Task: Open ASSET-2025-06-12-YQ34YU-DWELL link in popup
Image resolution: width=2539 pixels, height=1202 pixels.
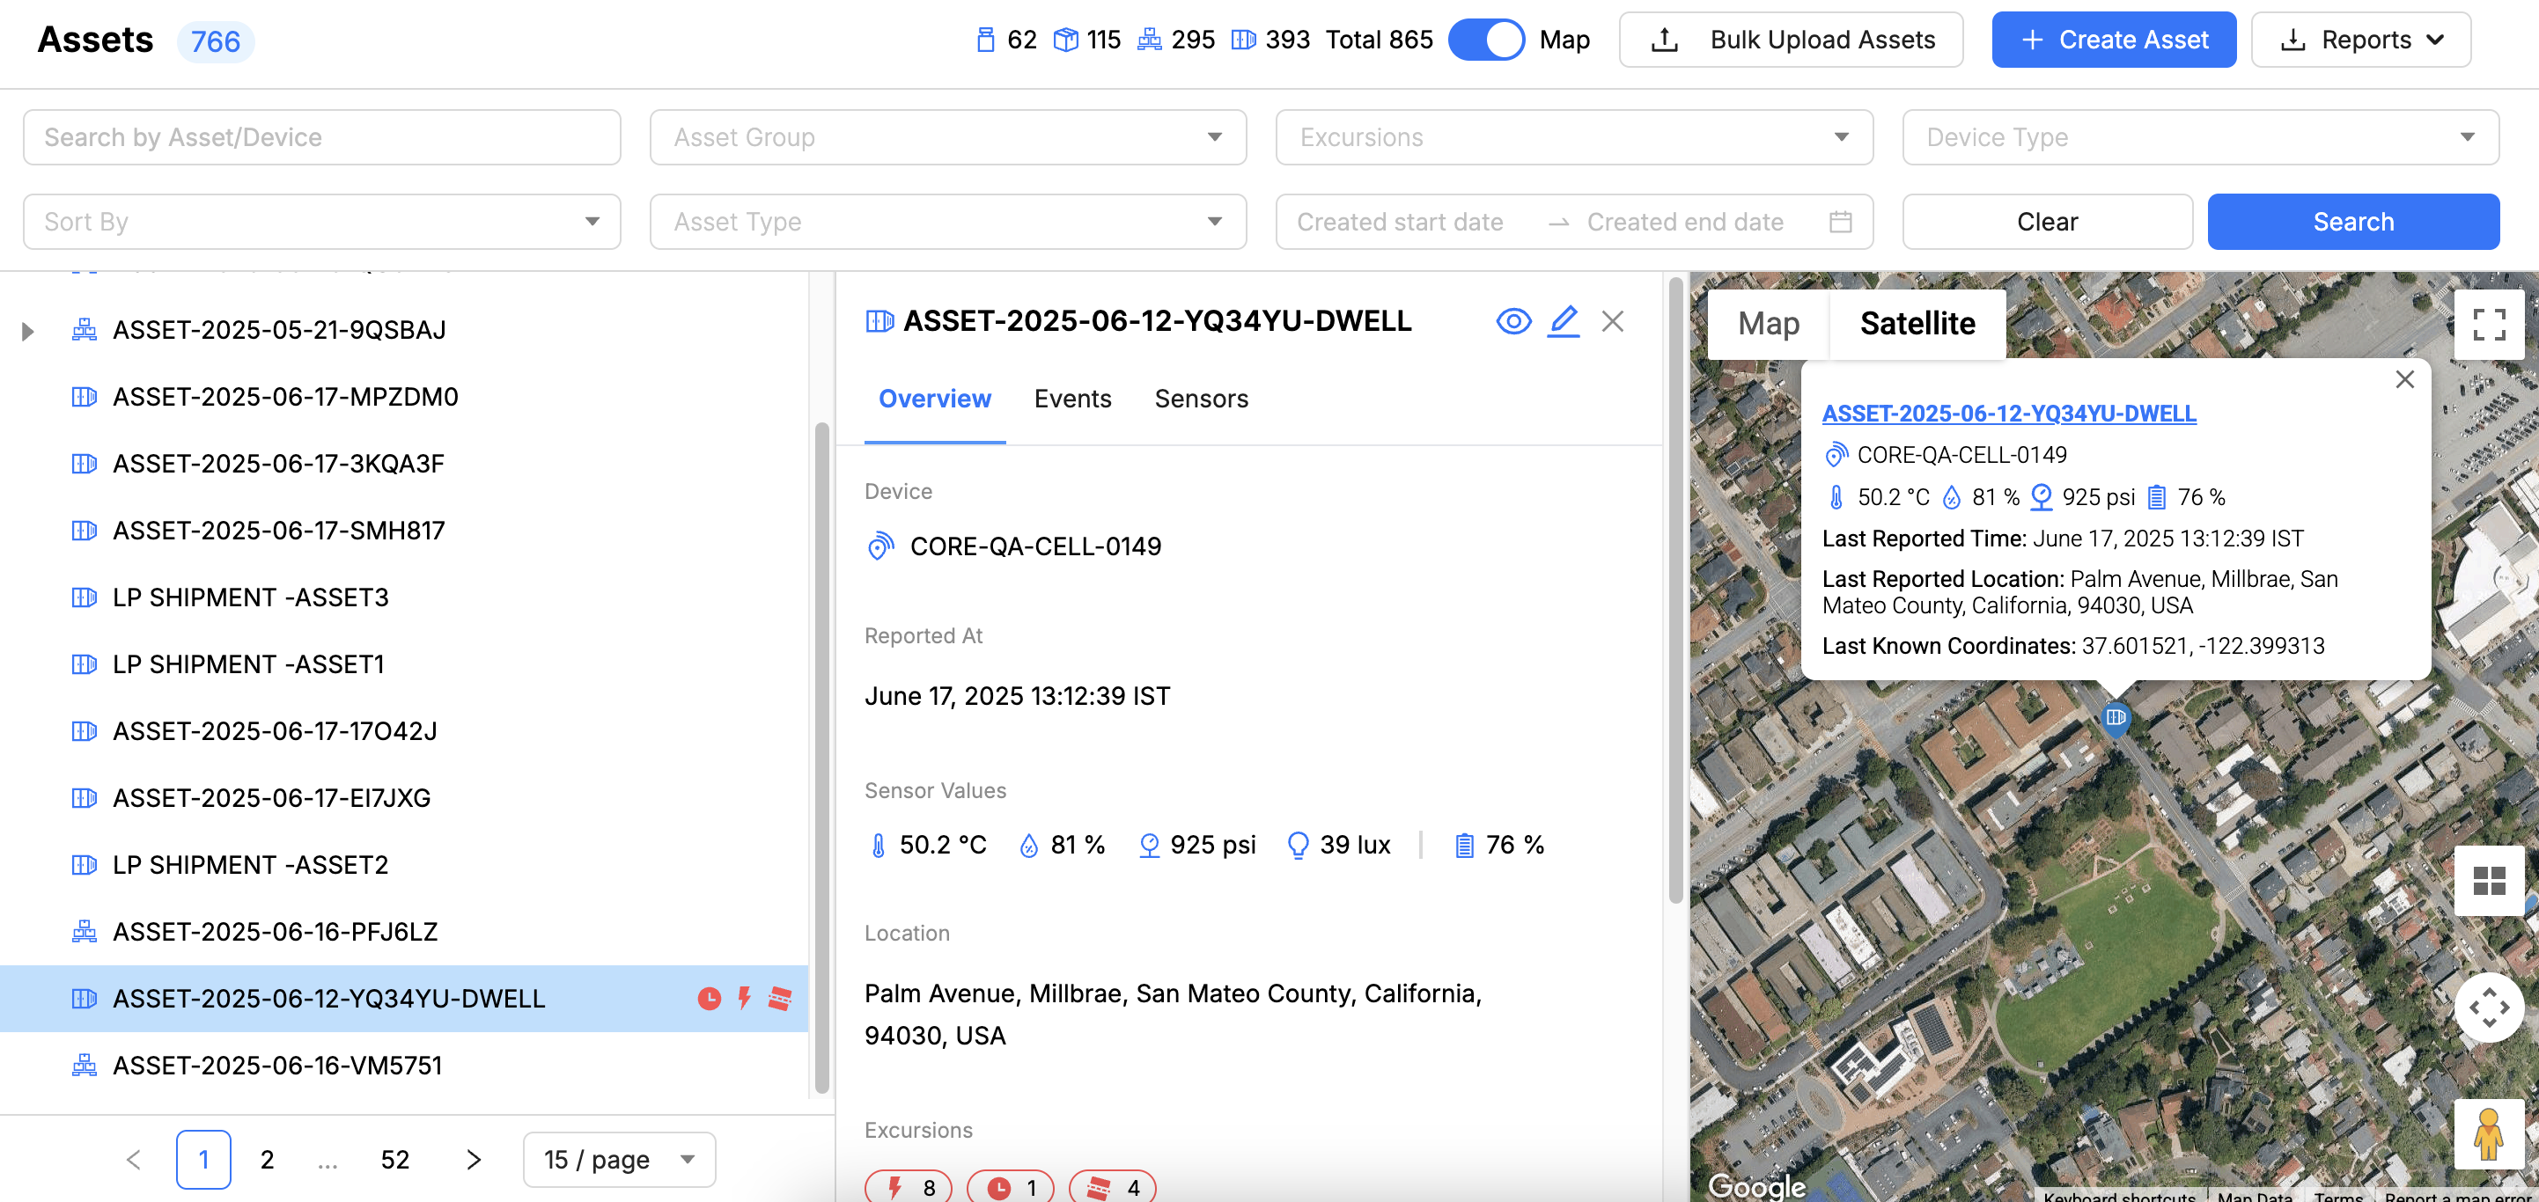Action: [2008, 414]
